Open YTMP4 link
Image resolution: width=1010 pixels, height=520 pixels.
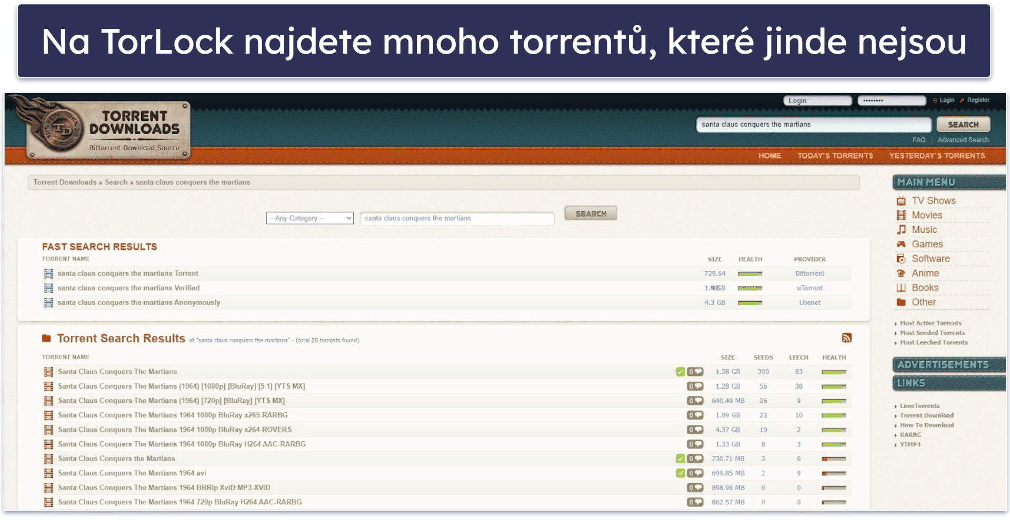(x=910, y=444)
